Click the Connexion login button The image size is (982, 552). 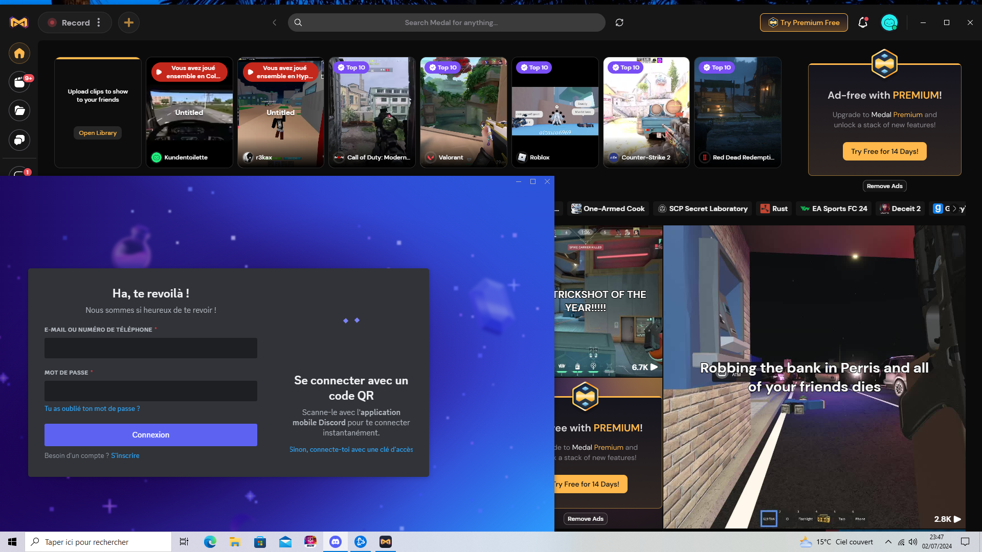[150, 435]
